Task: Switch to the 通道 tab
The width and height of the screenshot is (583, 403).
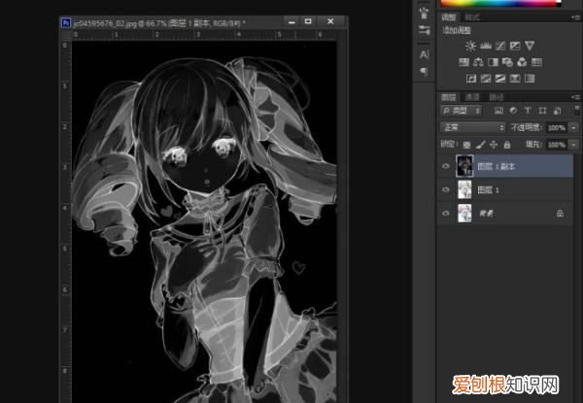Action: (472, 97)
